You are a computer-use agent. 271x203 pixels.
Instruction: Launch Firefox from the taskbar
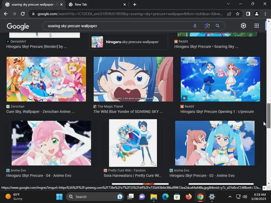[188, 197]
